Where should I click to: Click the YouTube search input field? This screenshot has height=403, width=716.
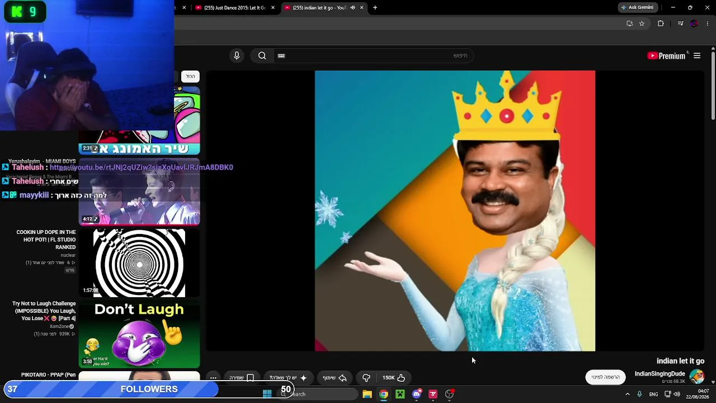pyautogui.click(x=375, y=55)
